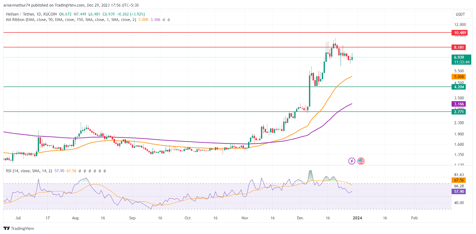Image resolution: width=476 pixels, height=234 pixels.
Task: Click the 12.000 price scale value
Action: point(460,25)
